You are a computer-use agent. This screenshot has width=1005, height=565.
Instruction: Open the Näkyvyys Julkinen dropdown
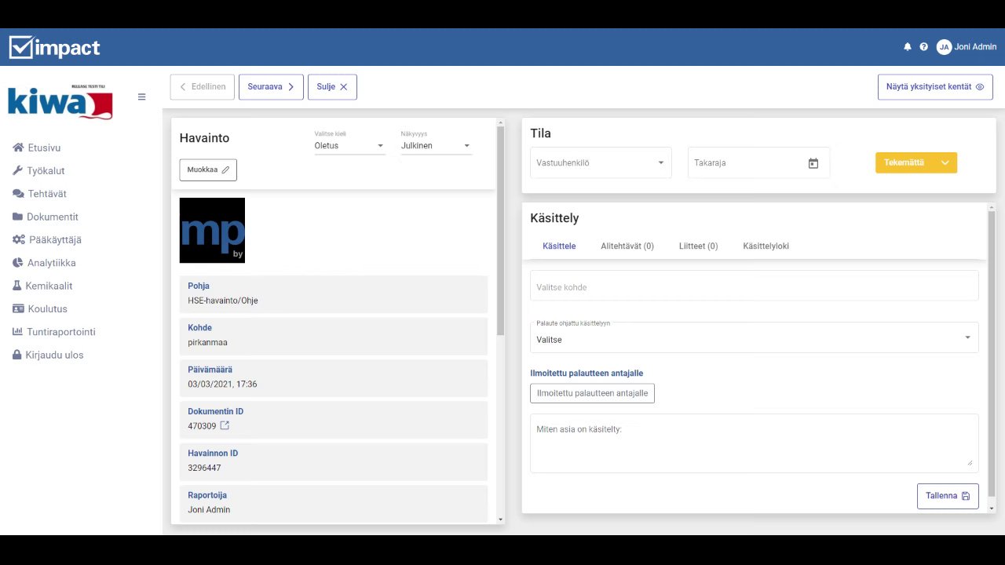(x=437, y=145)
